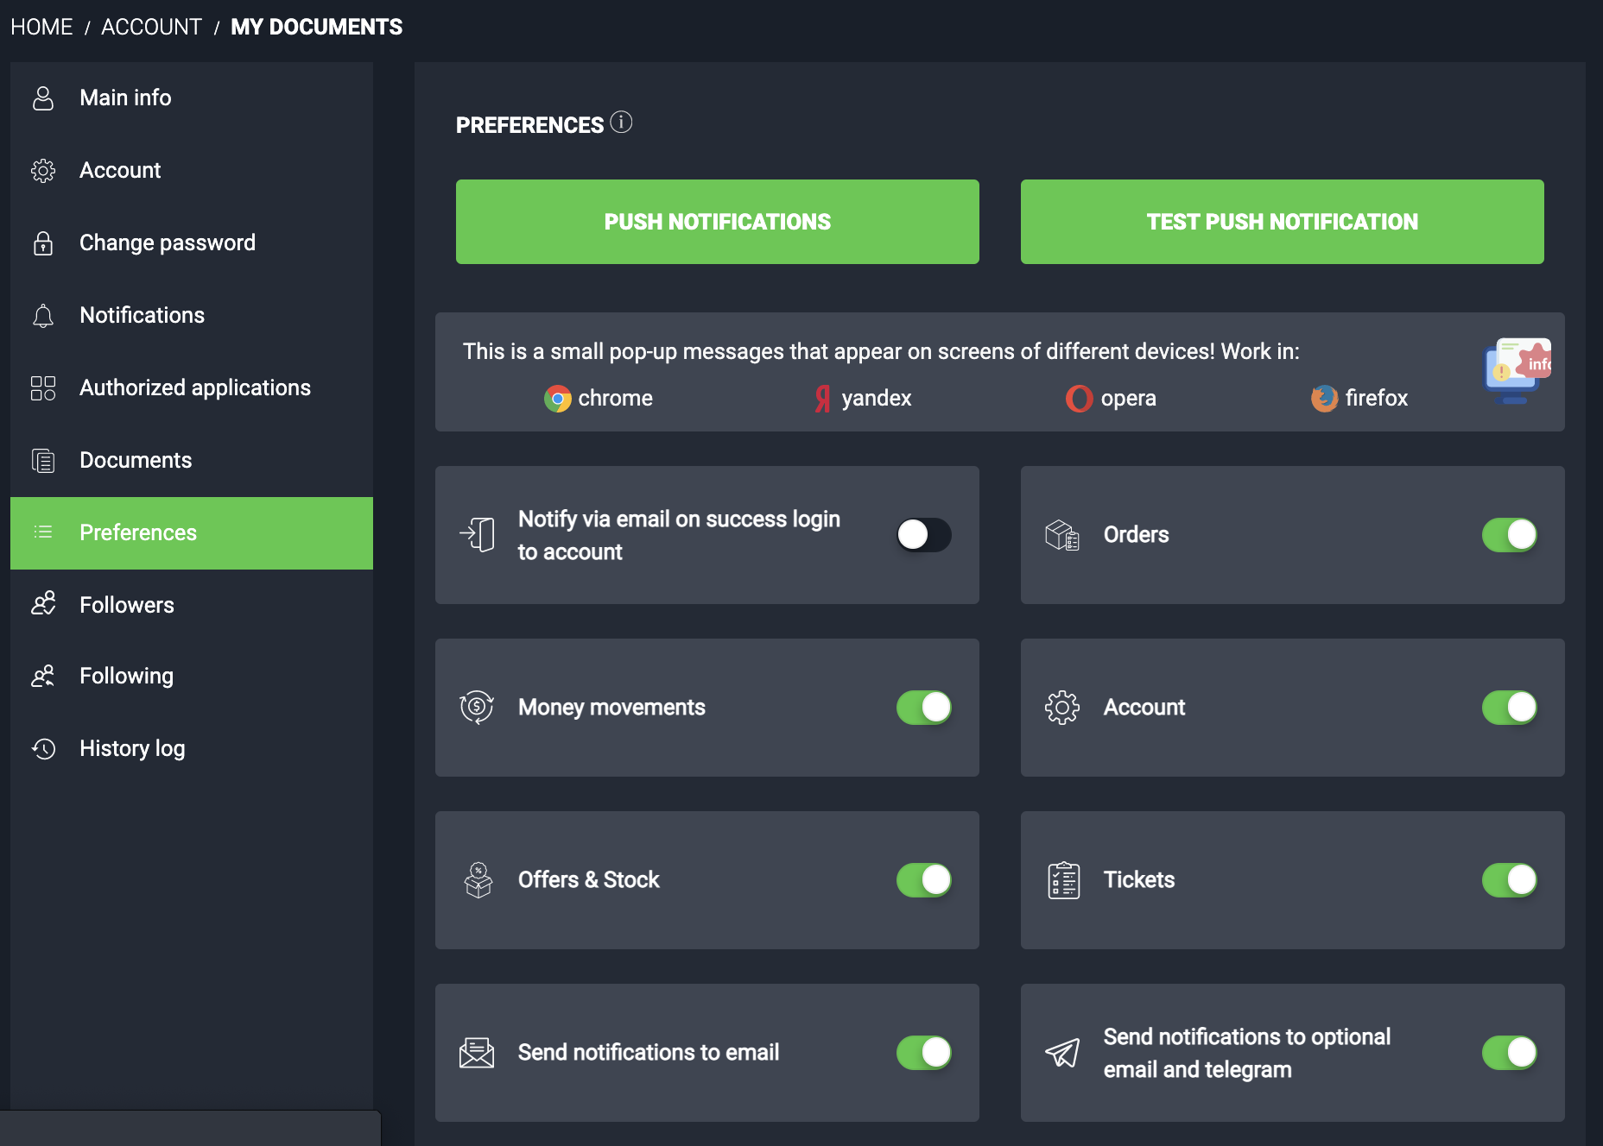Open History log from sidebar
The image size is (1603, 1146).
tap(132, 749)
